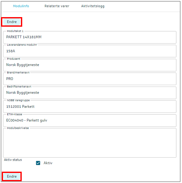Click the Brand/merkenavn field containing PRO

[90, 79]
